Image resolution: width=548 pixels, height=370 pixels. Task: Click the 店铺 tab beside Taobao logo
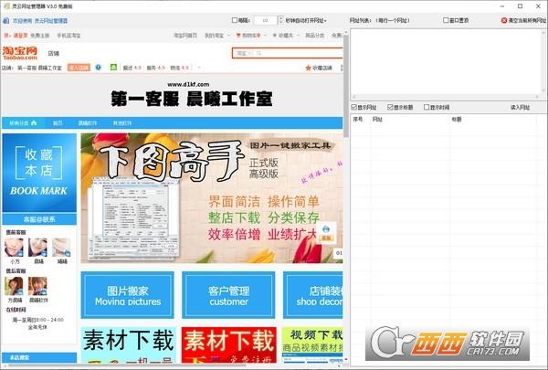tap(54, 54)
